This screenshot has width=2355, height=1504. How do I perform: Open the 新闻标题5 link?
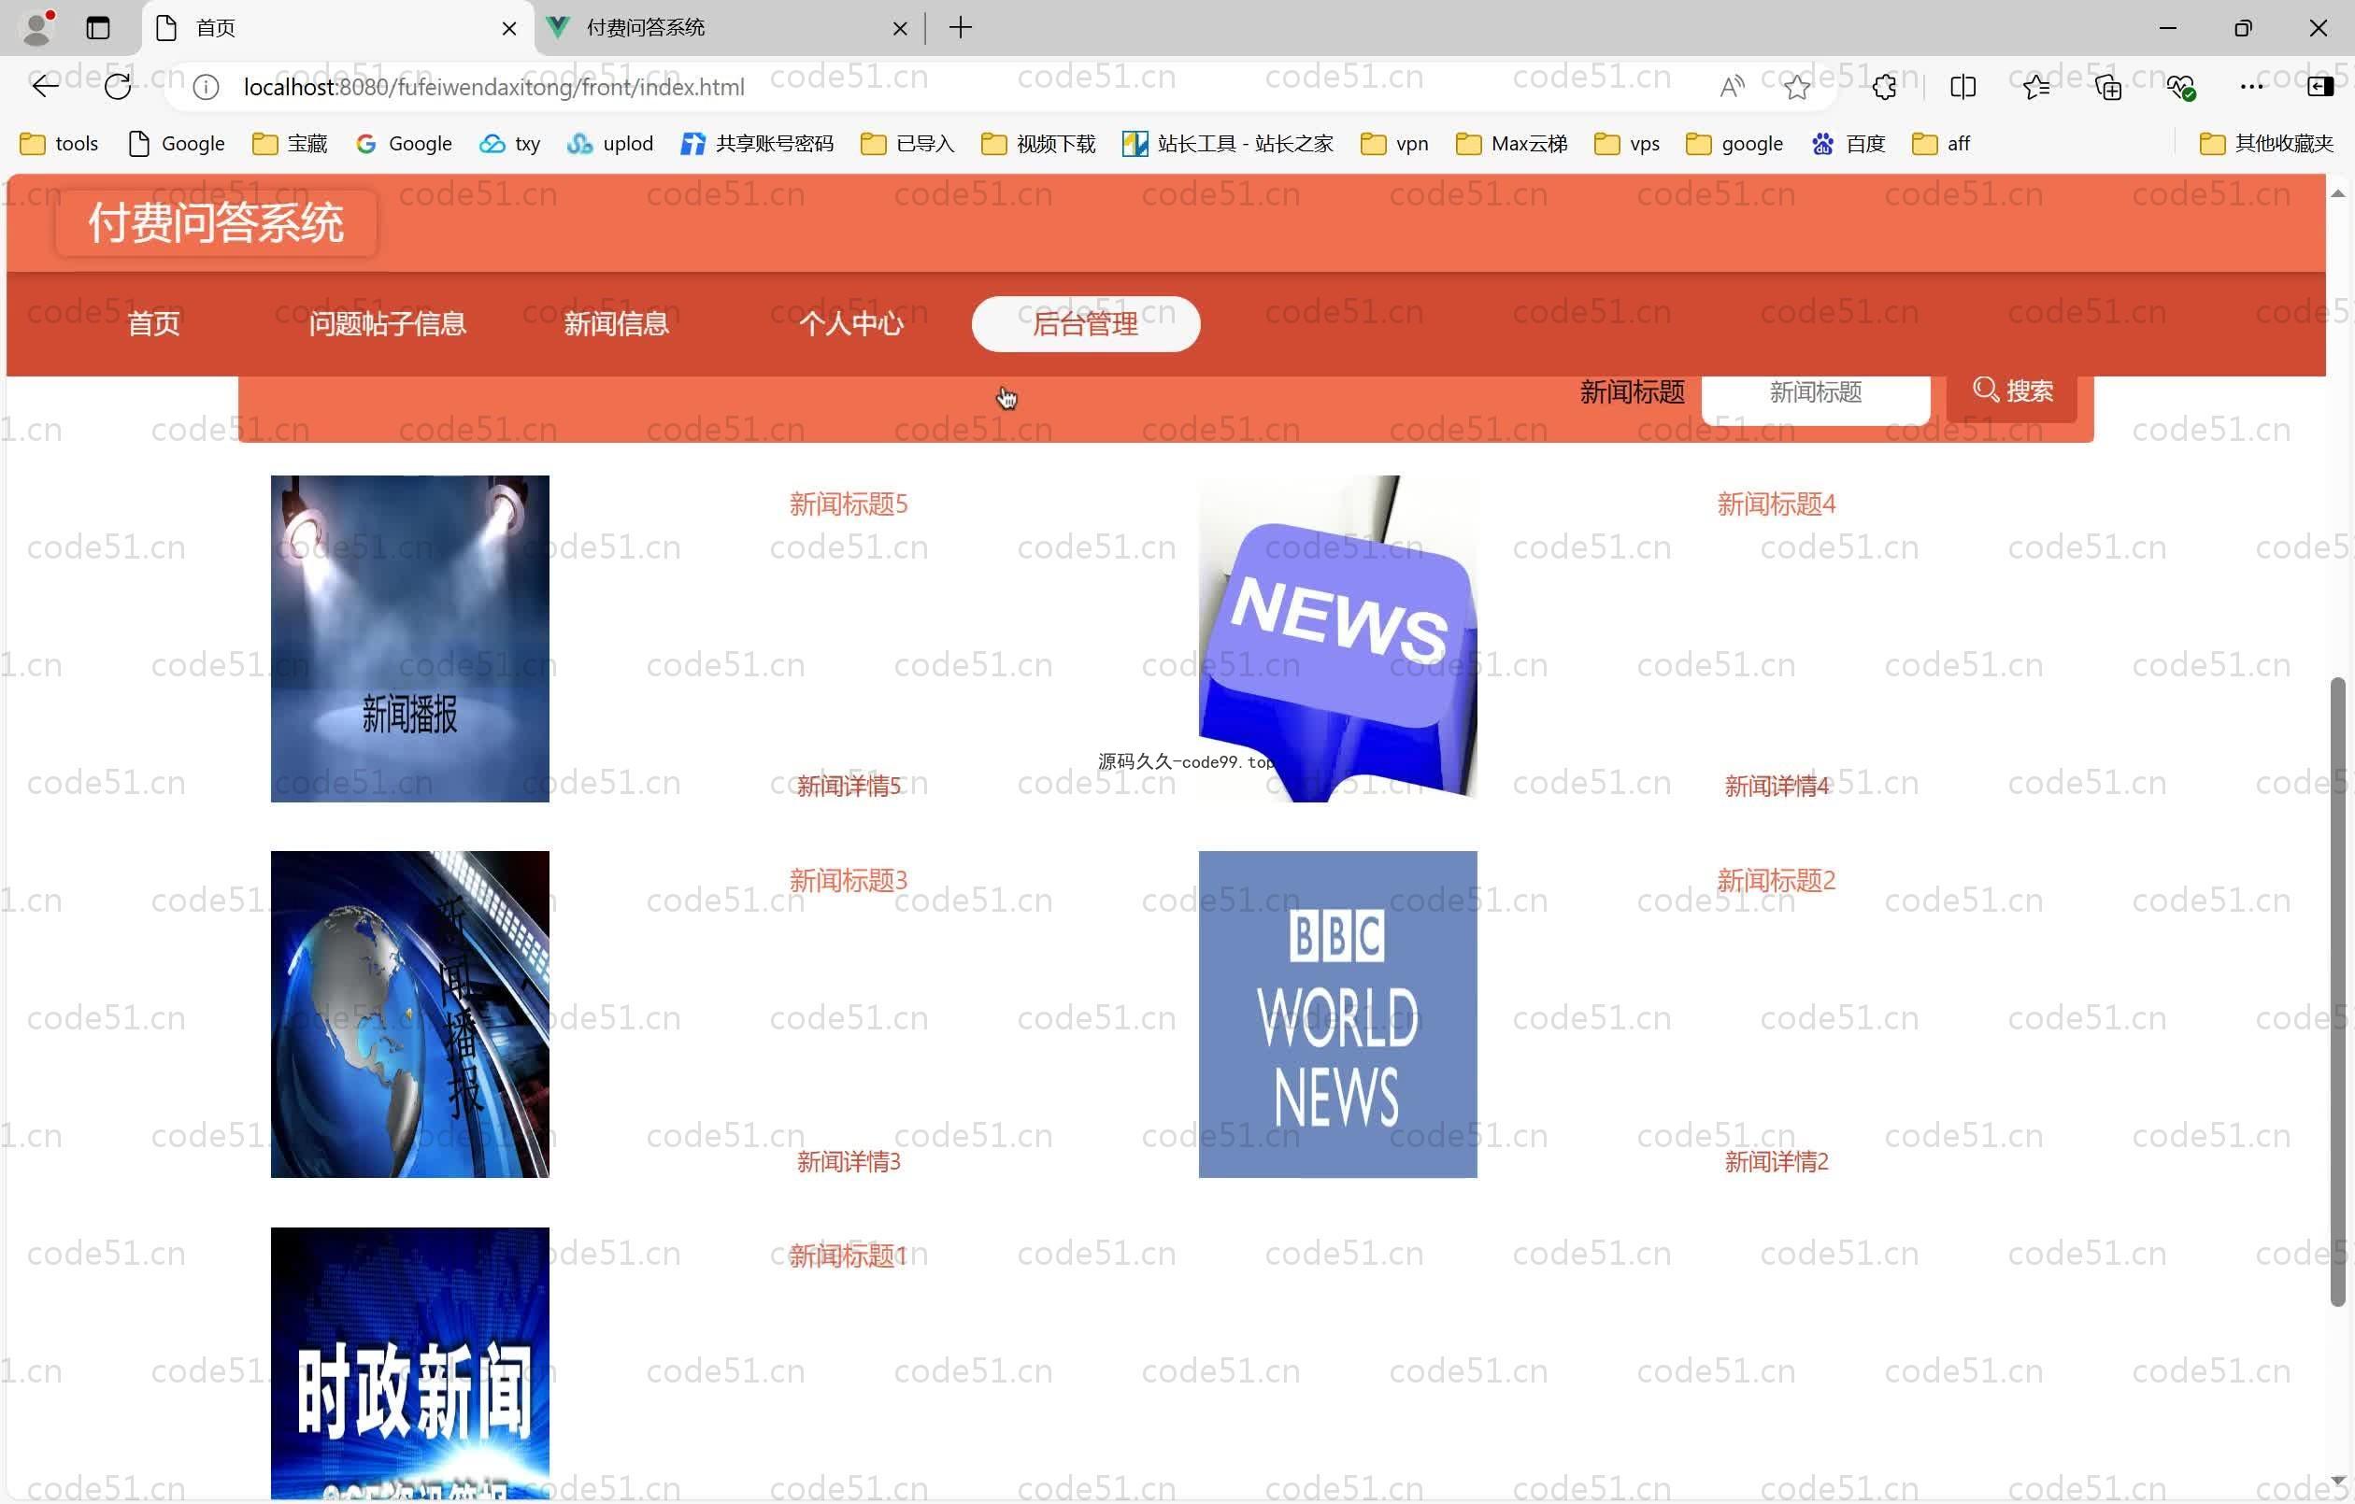pos(848,504)
